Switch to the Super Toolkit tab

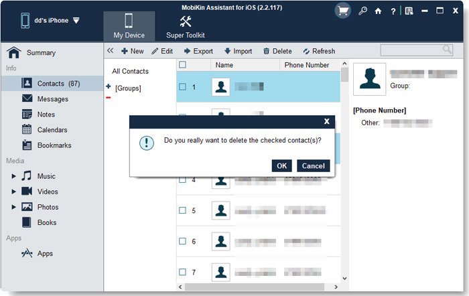(x=186, y=27)
